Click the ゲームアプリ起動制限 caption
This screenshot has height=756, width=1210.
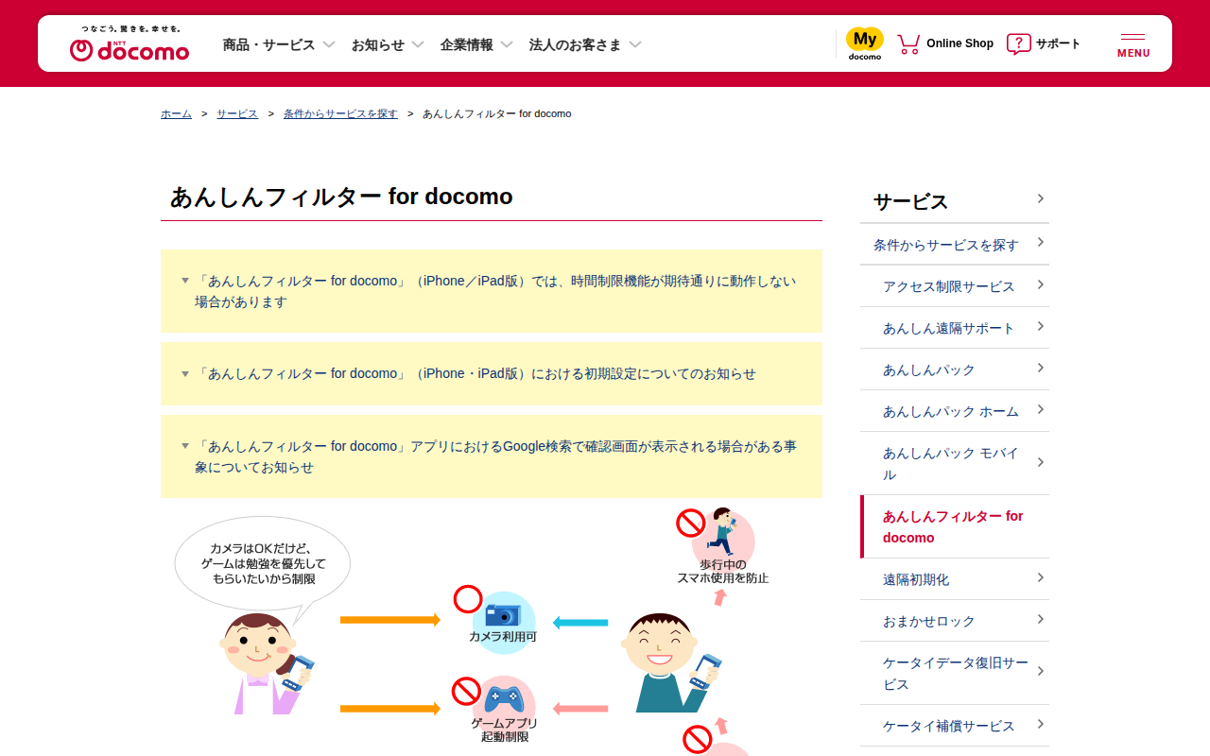(505, 730)
